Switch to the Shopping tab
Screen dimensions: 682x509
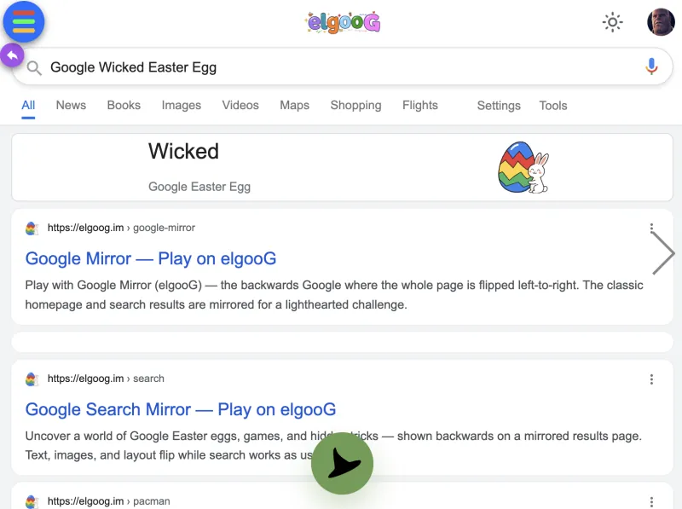pyautogui.click(x=355, y=105)
